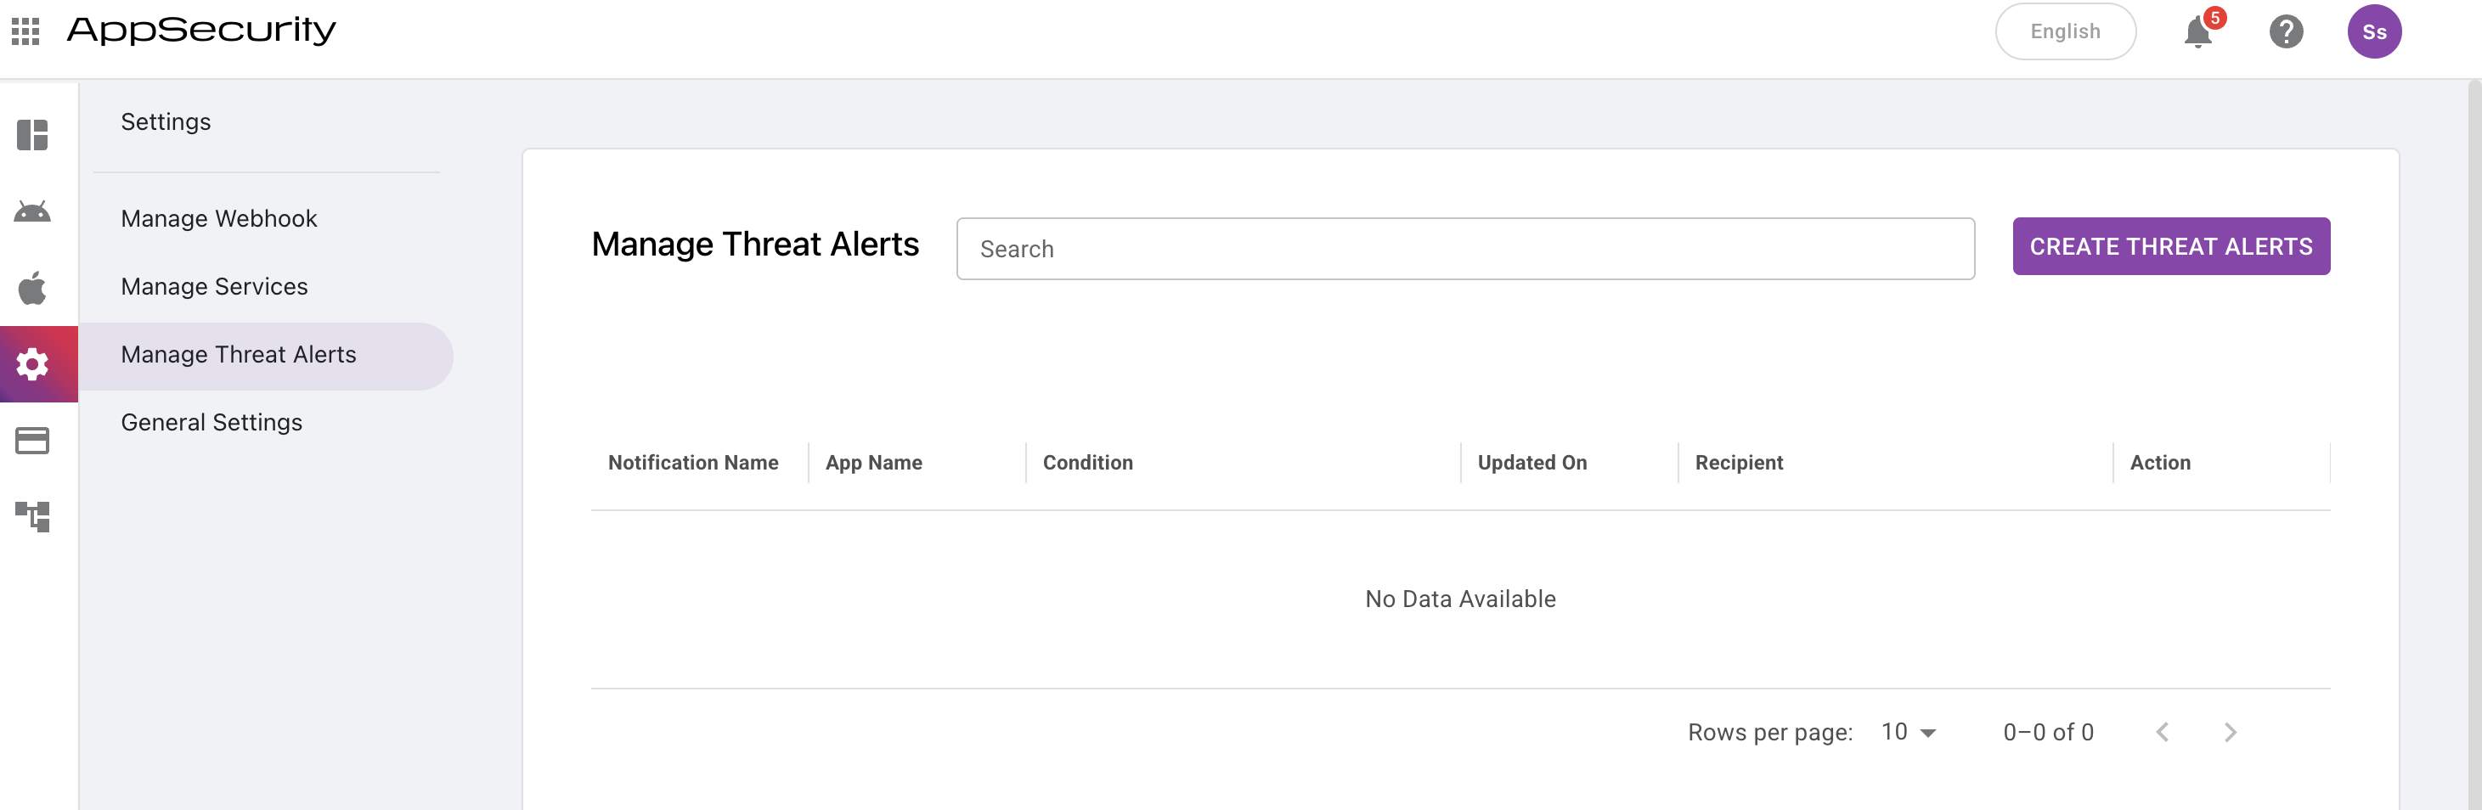
Task: Select the Android sidebar icon
Action: [33, 211]
